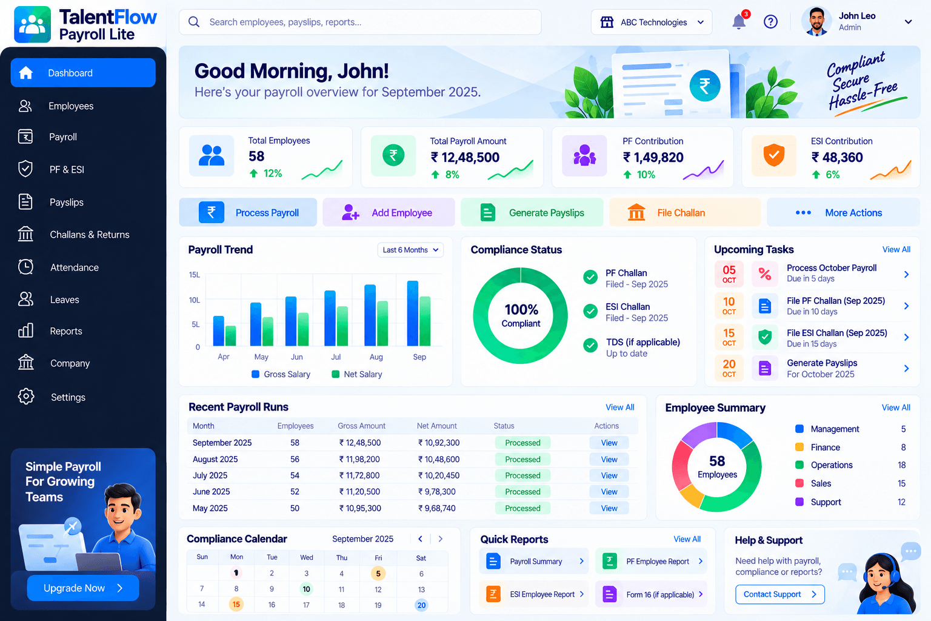931x621 pixels.
Task: Click the Contact Support button
Action: click(780, 594)
